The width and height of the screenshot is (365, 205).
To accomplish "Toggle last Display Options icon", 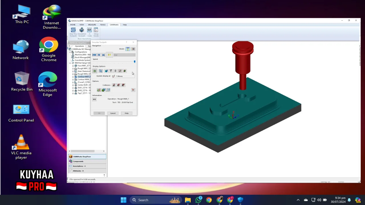I will pyautogui.click(x=125, y=71).
